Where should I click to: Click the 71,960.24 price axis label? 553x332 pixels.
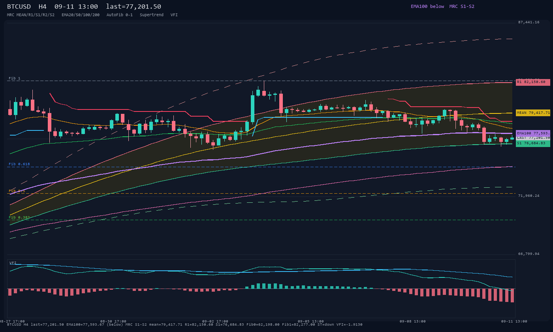(x=529, y=196)
